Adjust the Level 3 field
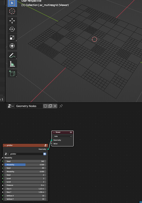142x203 pixels. coord(25,178)
